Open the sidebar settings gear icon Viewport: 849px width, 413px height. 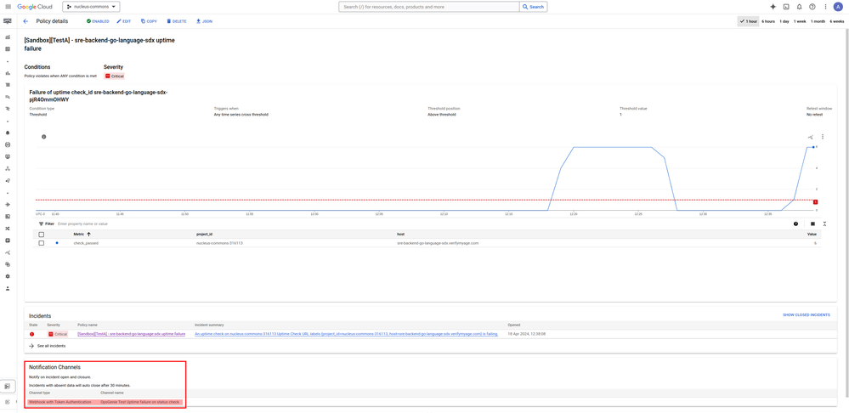click(x=8, y=276)
